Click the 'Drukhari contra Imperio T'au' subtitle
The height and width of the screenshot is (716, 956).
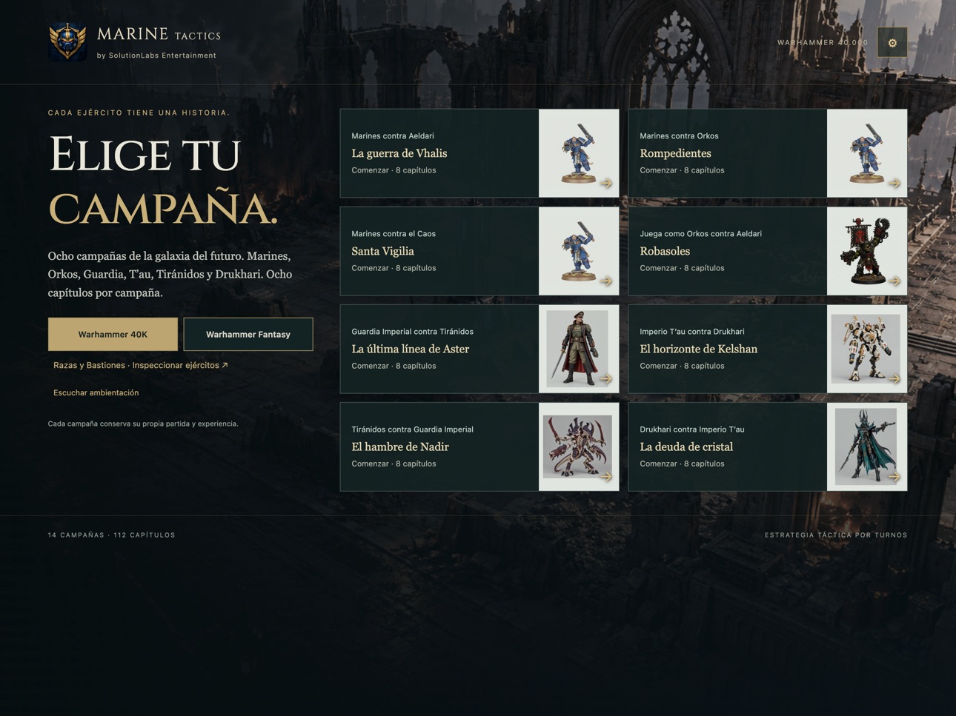pyautogui.click(x=692, y=429)
